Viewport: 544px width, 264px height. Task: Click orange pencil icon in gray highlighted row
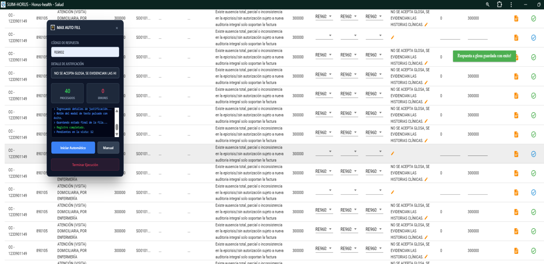click(392, 153)
